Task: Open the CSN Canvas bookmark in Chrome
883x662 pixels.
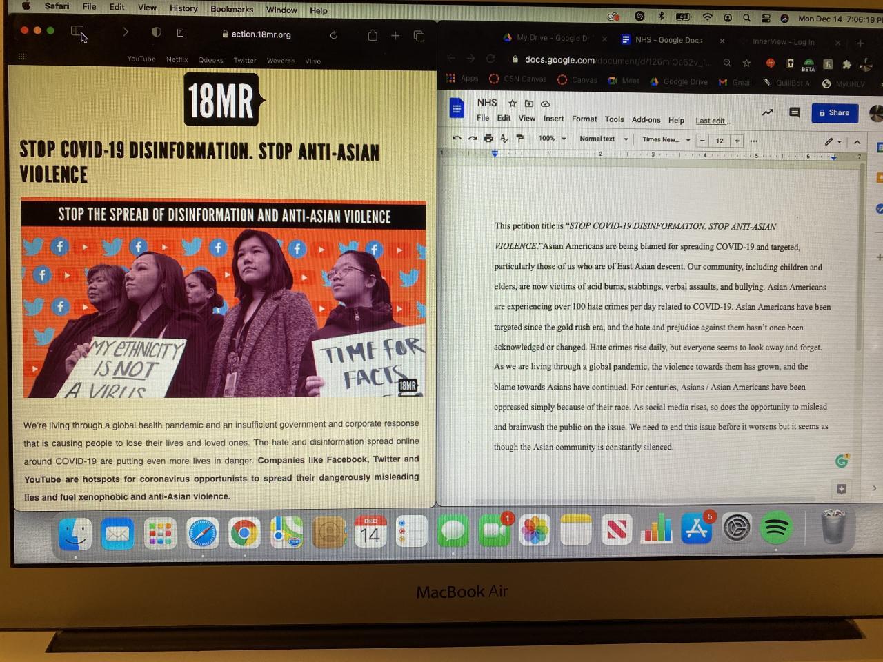Action: pos(518,79)
